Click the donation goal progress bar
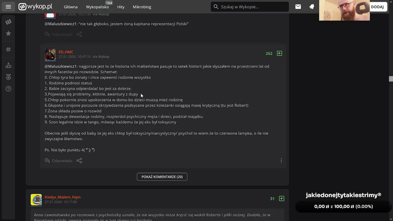 [x=343, y=207]
